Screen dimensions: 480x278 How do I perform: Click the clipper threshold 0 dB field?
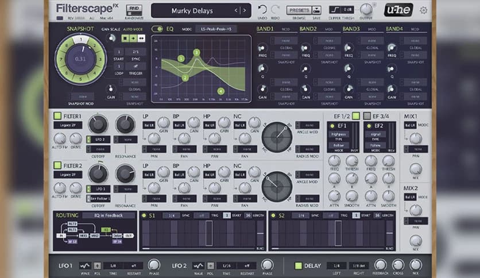pos(347,10)
